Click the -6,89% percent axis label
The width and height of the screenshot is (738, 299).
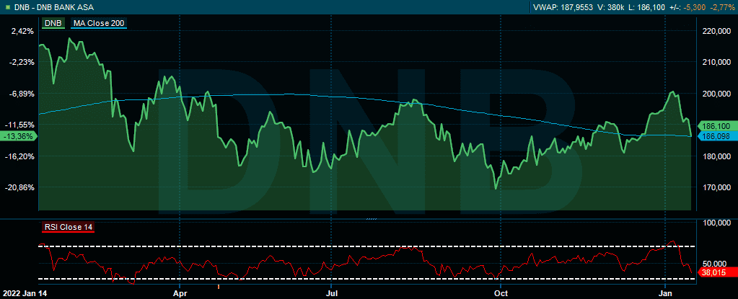[x=21, y=94]
